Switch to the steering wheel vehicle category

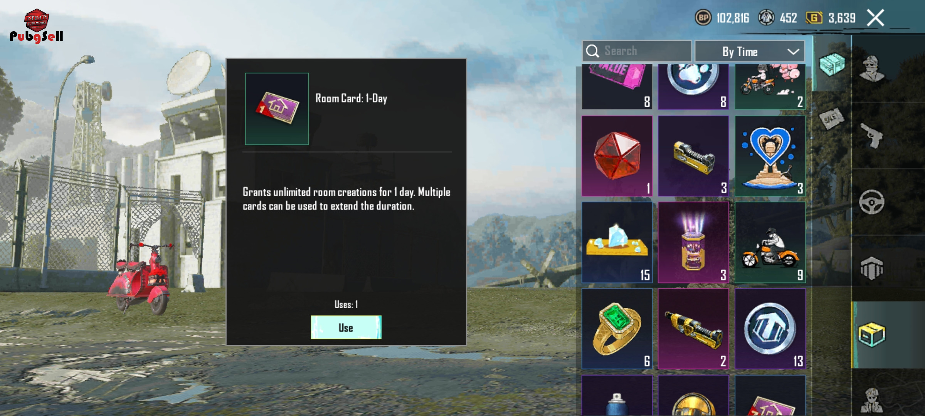872,202
